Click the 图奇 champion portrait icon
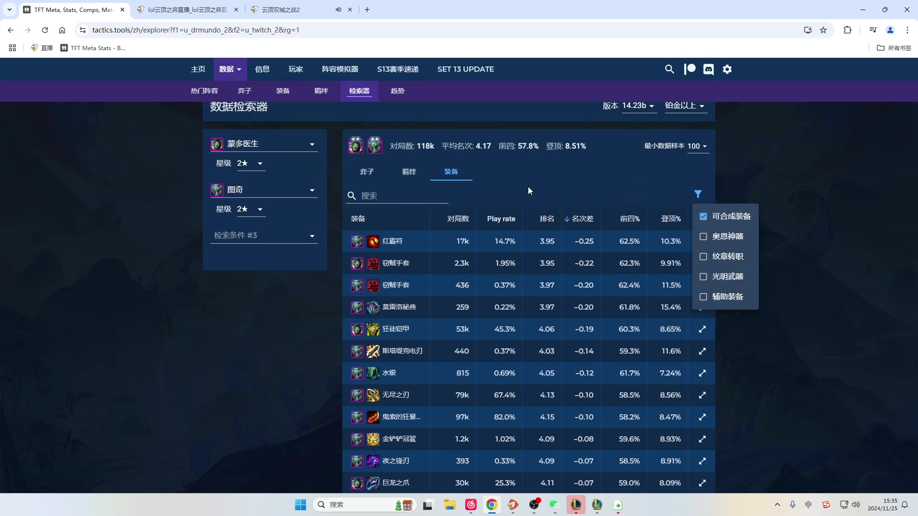The image size is (918, 516). (218, 190)
